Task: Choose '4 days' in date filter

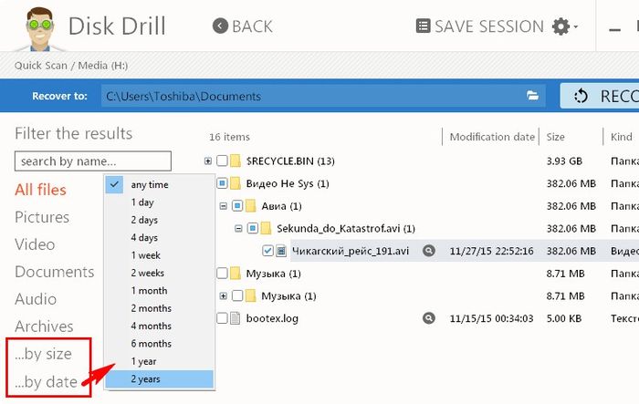Action: tap(160, 237)
